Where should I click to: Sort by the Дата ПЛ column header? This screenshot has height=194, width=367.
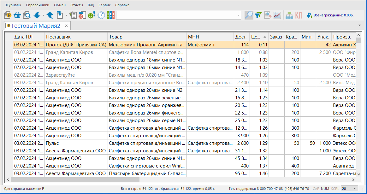pos(29,37)
